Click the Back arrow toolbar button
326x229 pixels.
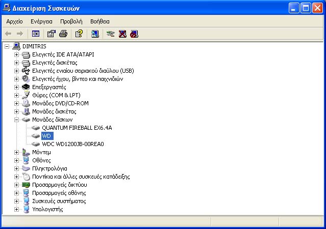tap(8, 34)
